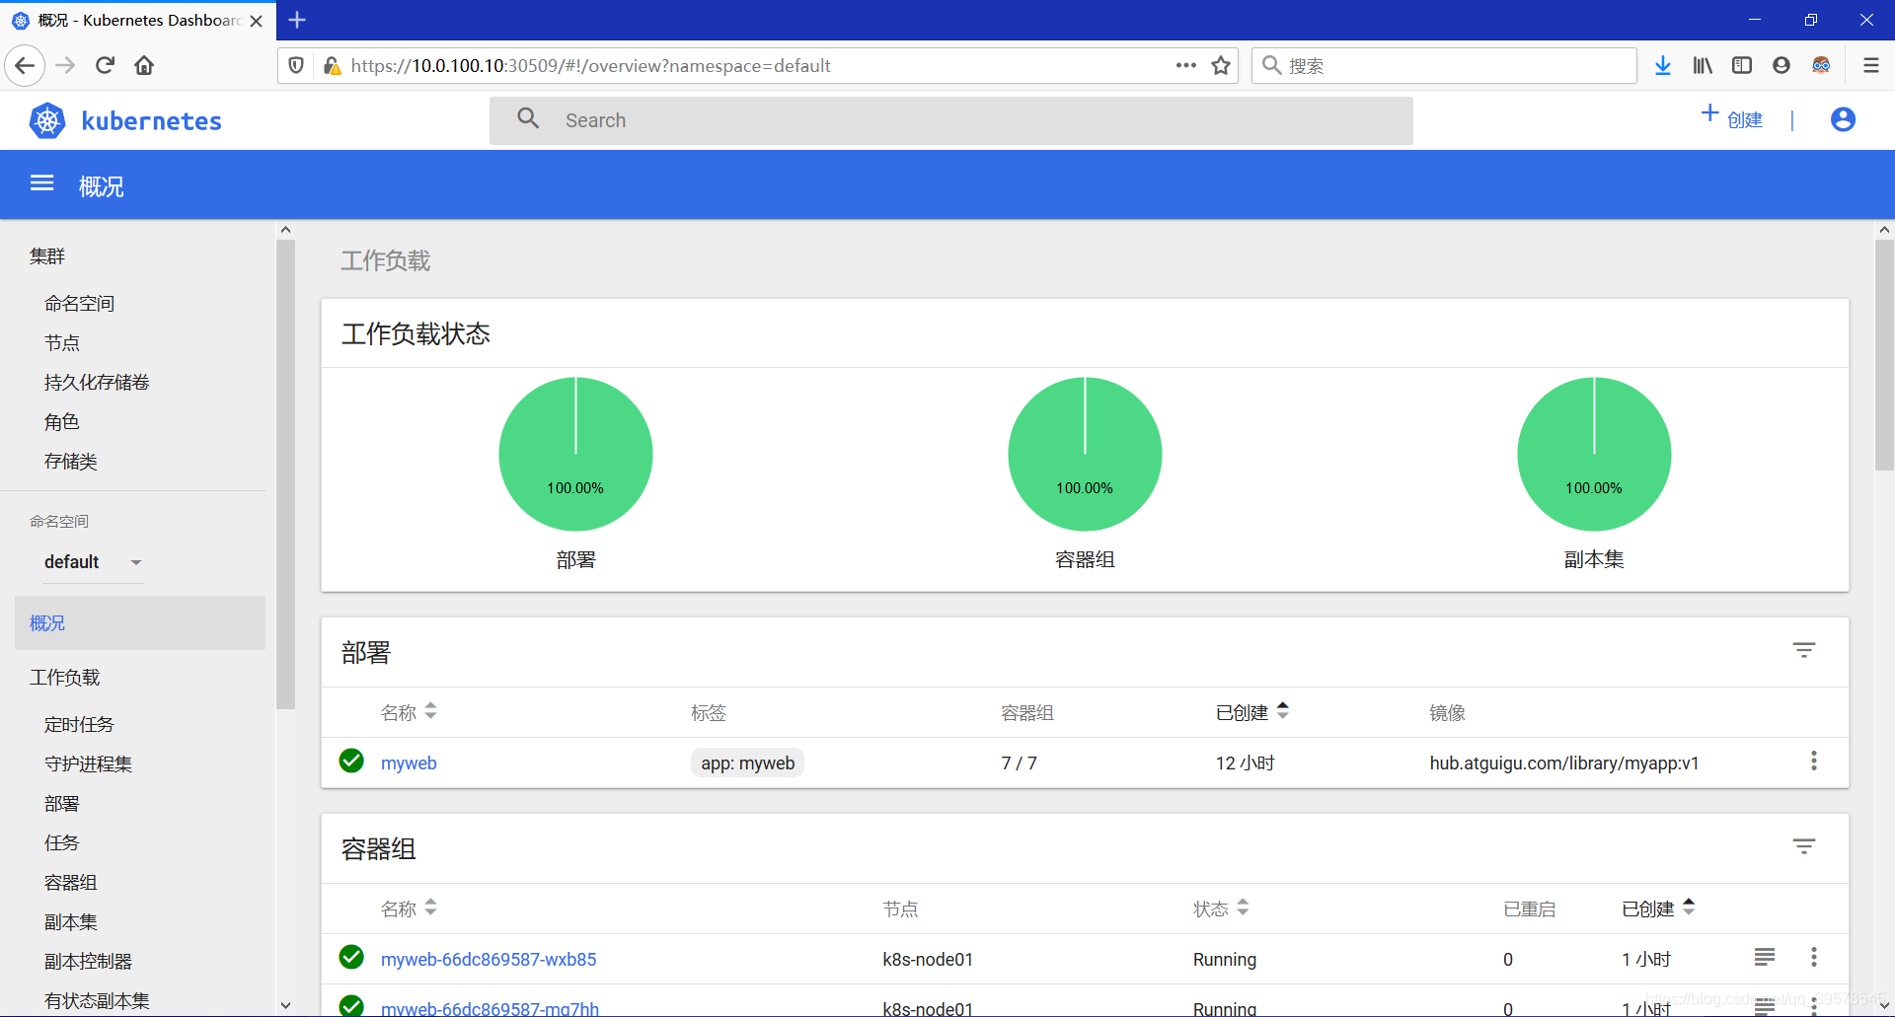Open the browser hamburger application menu
The image size is (1895, 1017).
click(x=1870, y=65)
